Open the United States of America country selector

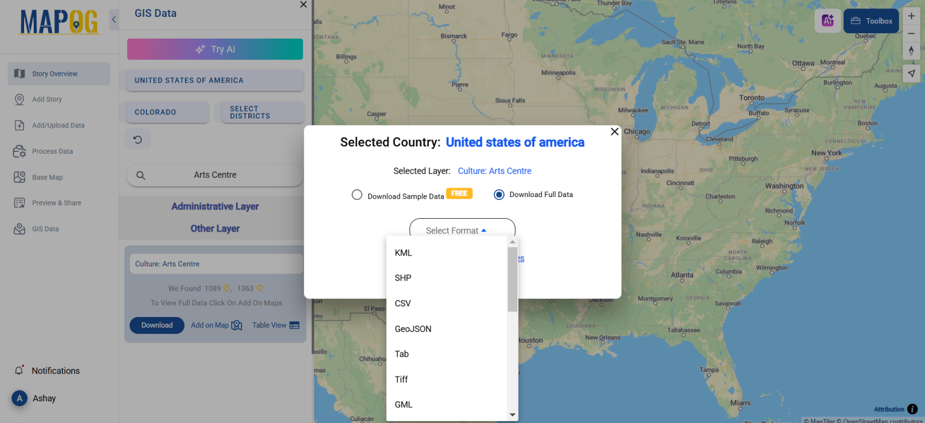coord(215,80)
